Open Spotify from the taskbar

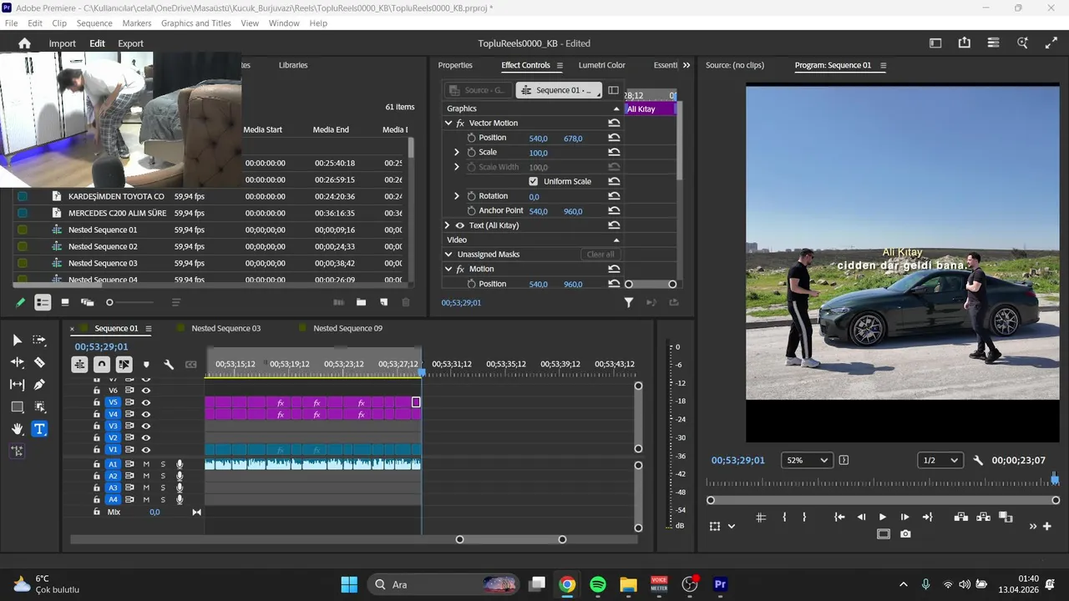click(x=598, y=584)
